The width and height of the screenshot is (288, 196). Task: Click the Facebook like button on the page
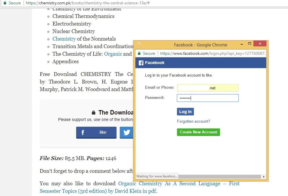pos(96,133)
